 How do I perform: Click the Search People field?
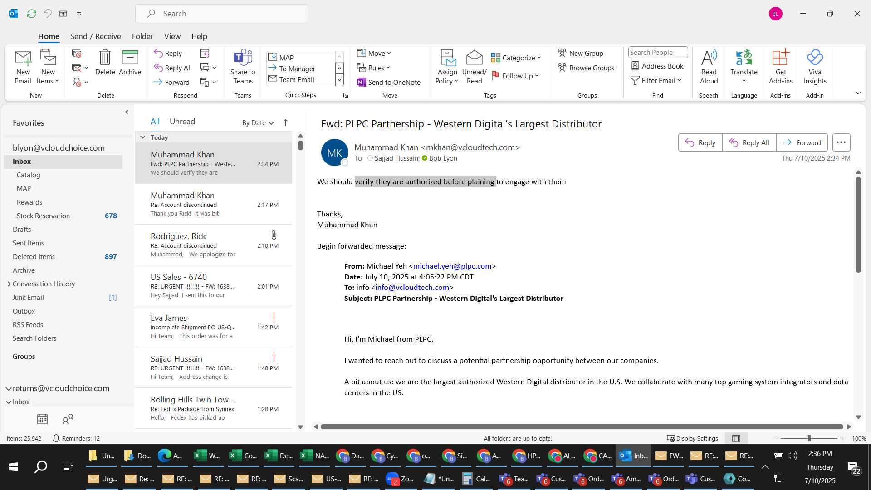[658, 52]
